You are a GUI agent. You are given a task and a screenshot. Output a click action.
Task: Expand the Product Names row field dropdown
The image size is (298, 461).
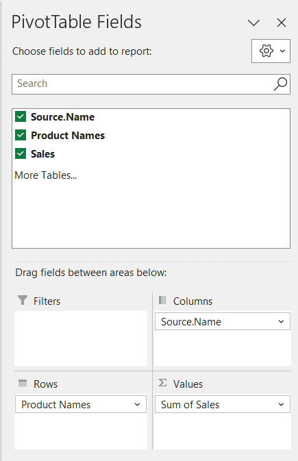click(x=137, y=405)
